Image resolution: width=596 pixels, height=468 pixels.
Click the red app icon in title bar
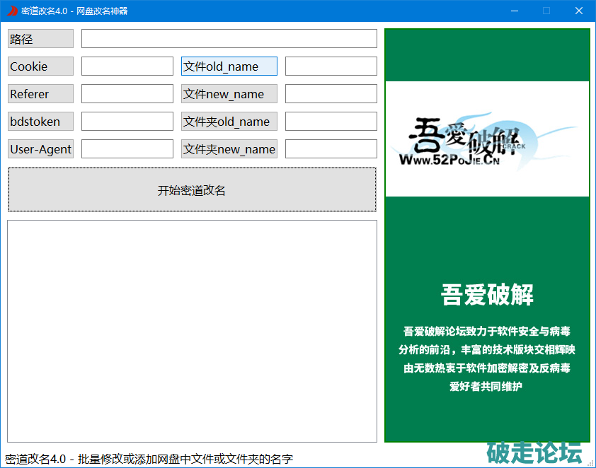click(11, 11)
